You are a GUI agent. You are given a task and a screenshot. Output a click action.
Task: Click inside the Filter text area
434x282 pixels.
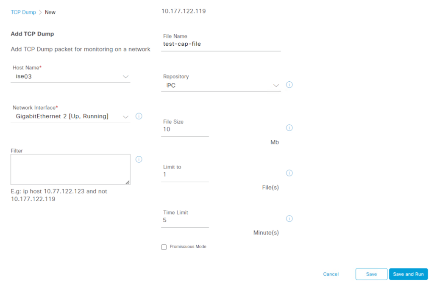[x=70, y=169]
